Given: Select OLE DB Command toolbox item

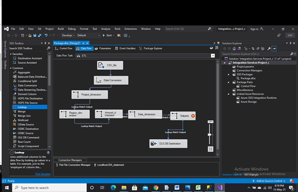Looking at the screenshot, I should 28,137.
